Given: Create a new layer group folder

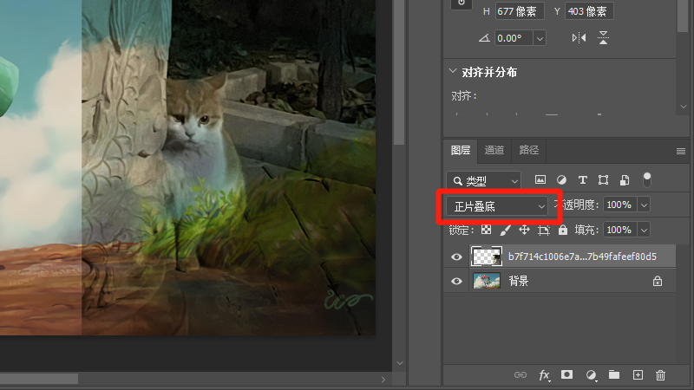Looking at the screenshot, I should 614,375.
